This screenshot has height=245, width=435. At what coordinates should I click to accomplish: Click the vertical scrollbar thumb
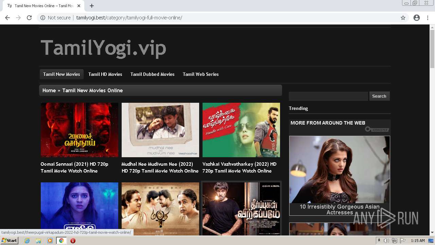432,49
